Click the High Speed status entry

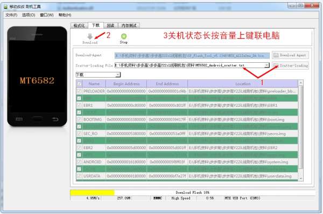(x=181, y=198)
